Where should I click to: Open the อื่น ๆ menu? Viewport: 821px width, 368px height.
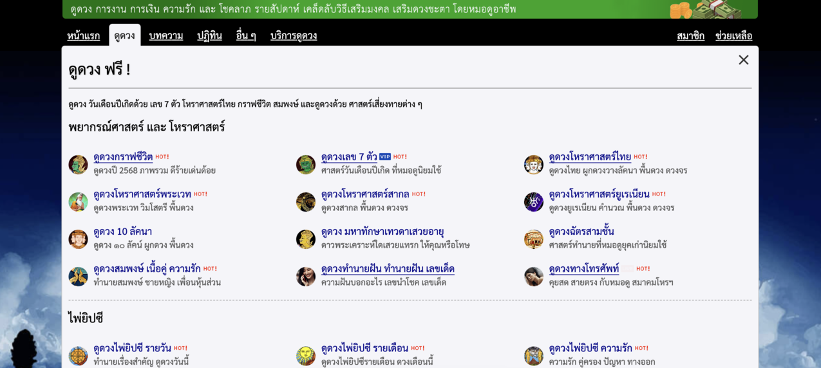[x=246, y=35]
